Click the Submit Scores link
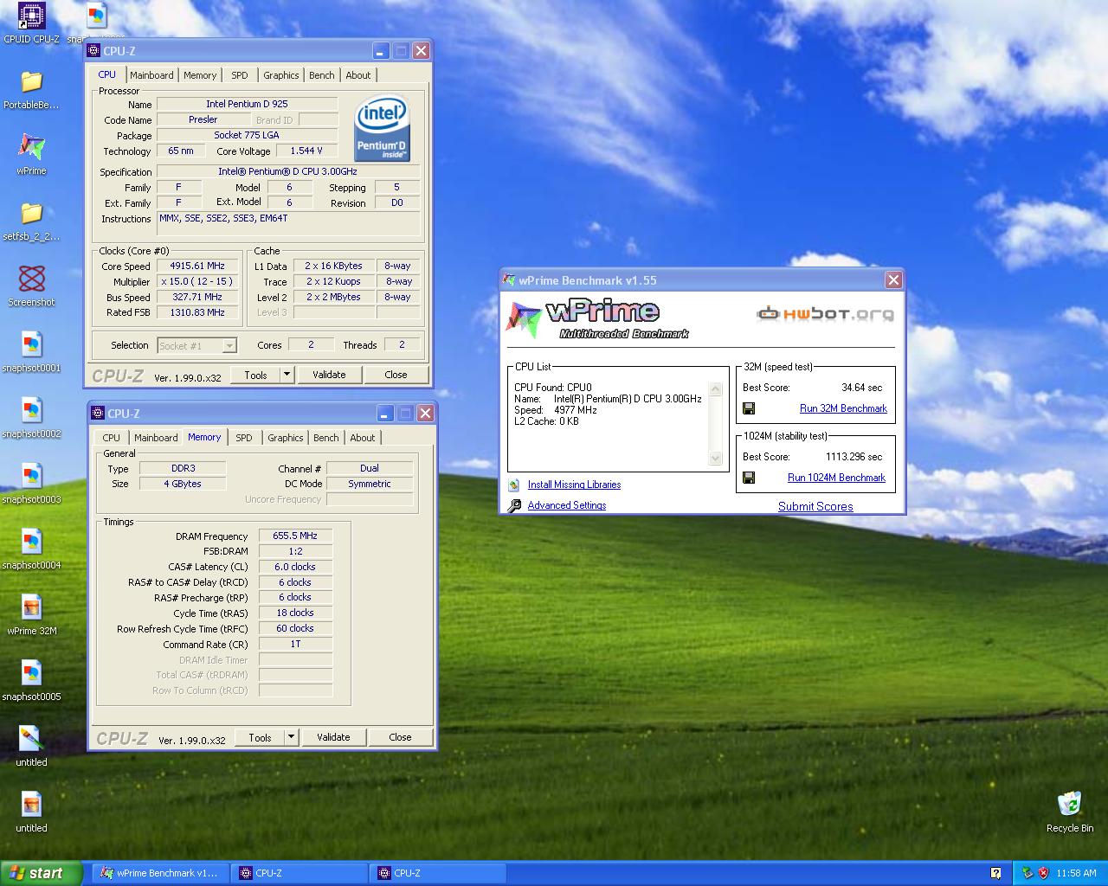This screenshot has width=1108, height=886. 815,506
